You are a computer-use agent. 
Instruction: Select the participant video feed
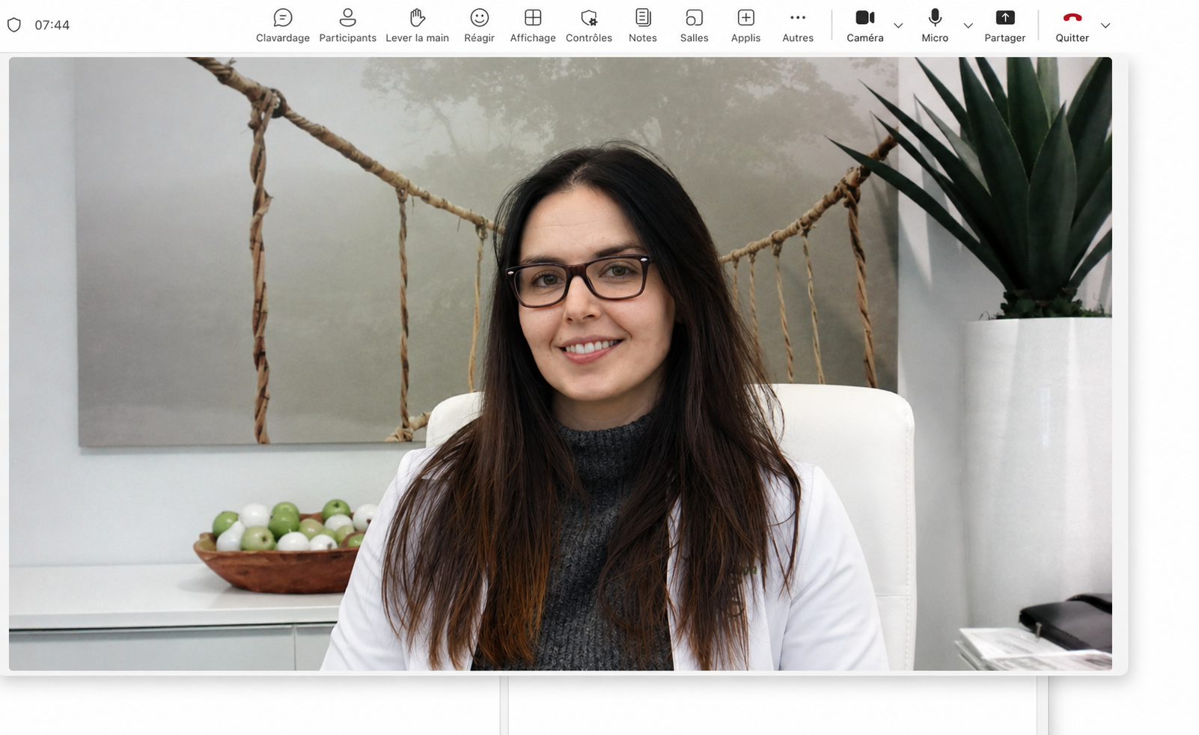pyautogui.click(x=561, y=364)
